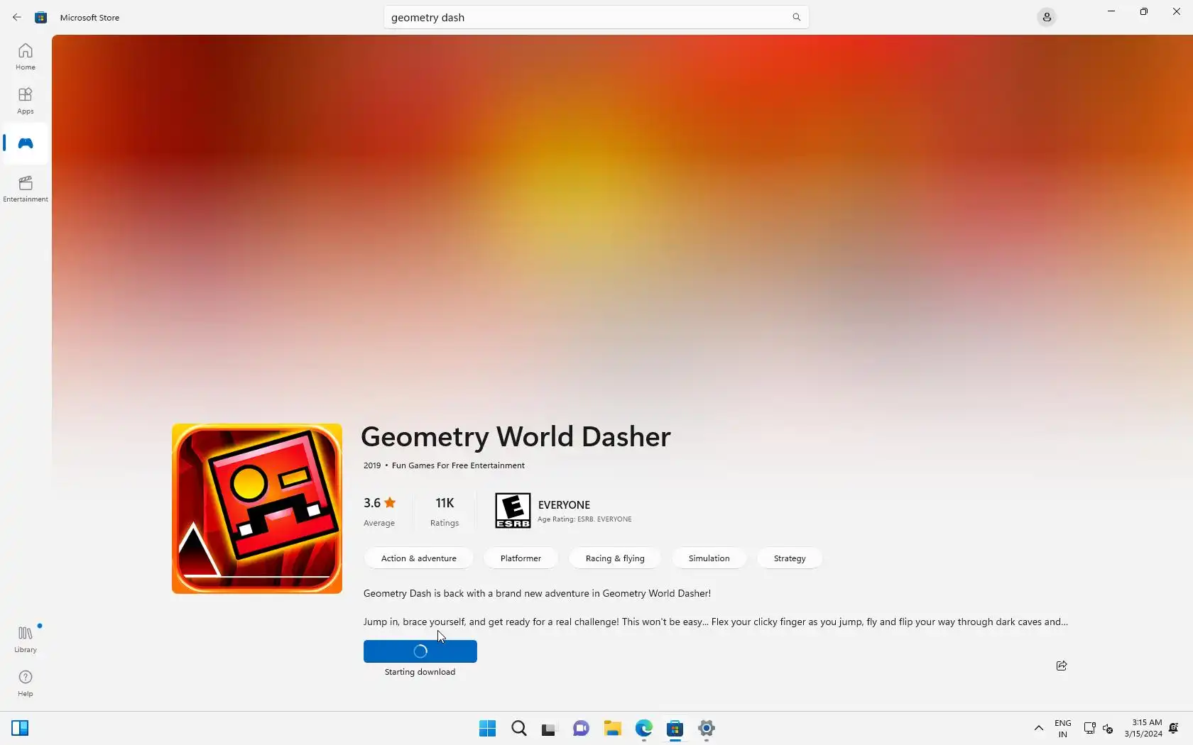Click the Microsoft Store taskbar icon
This screenshot has width=1193, height=745.
(x=675, y=729)
